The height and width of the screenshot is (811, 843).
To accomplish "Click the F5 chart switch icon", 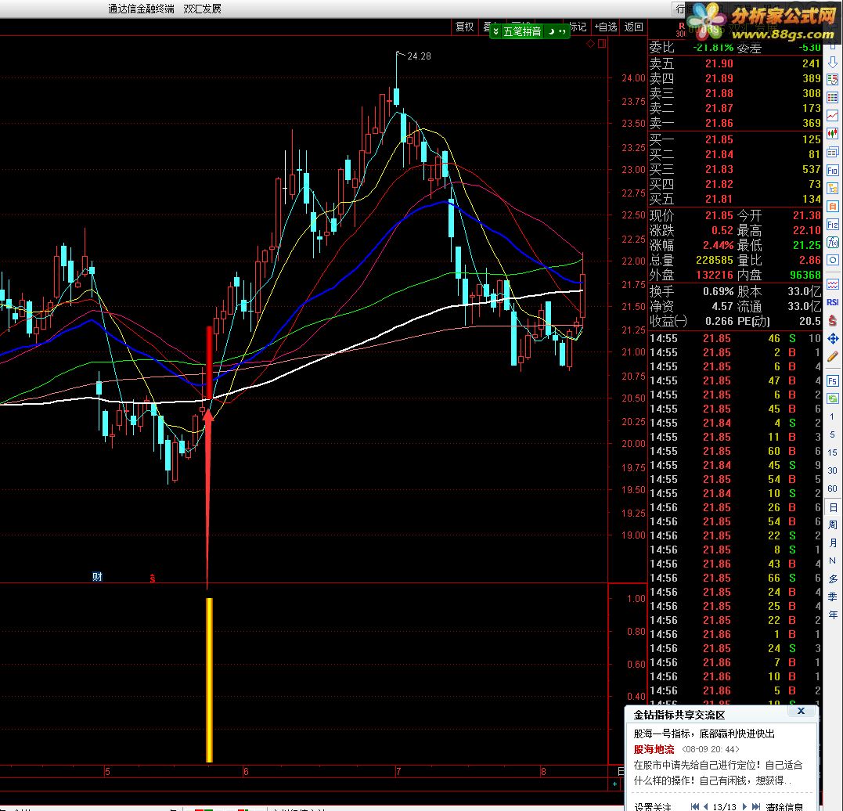I will 832,380.
